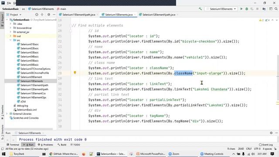Expand the external_jar folder
Screen dimensions: 279x157
[x=10, y=32]
